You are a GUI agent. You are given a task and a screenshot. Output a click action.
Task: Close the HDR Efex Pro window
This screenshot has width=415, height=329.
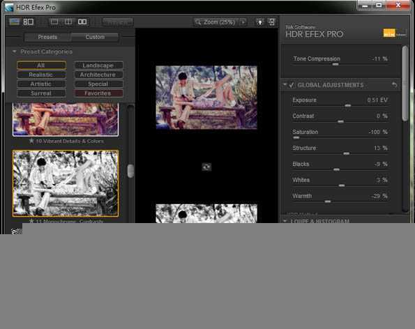[x=398, y=5]
